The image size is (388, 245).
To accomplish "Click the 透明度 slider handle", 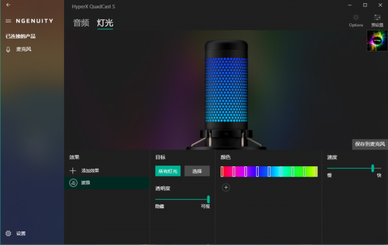I will pos(208,199).
